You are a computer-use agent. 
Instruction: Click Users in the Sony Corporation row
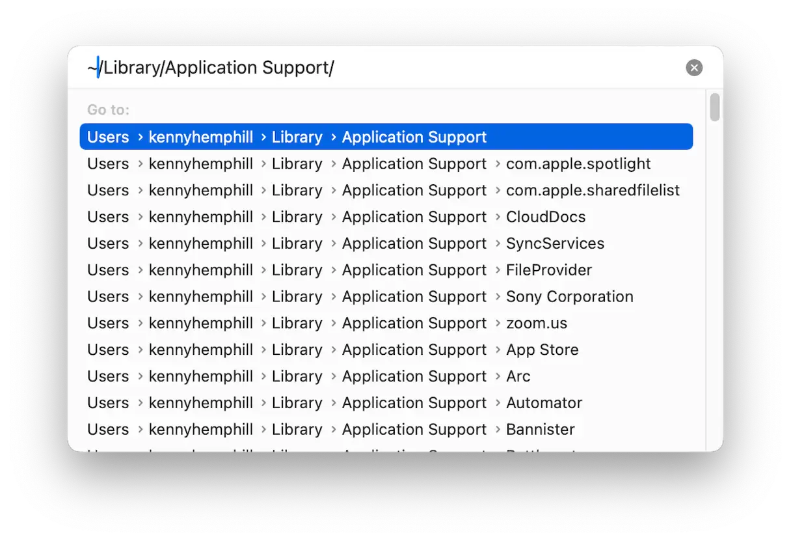(x=108, y=296)
